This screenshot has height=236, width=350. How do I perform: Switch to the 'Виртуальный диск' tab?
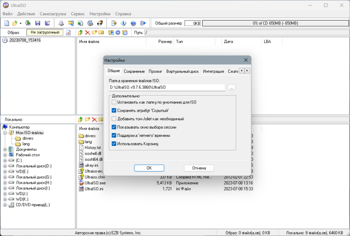point(182,71)
